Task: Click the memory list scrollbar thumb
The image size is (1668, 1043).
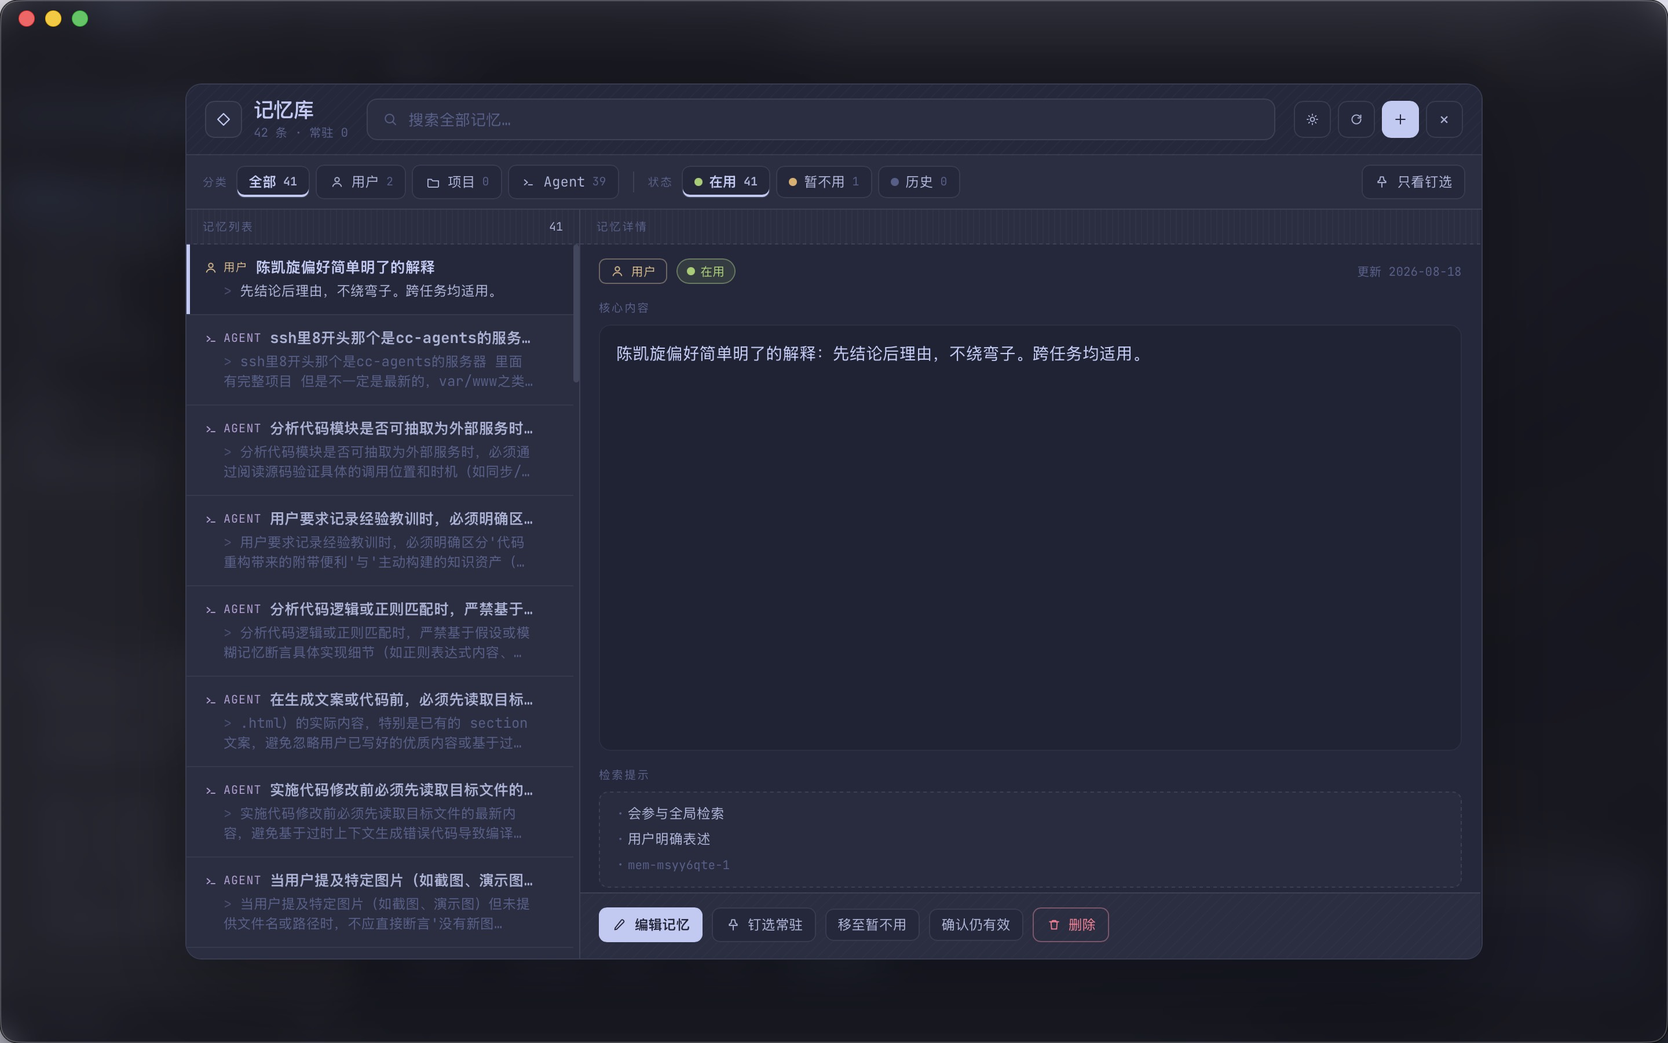Action: coord(576,314)
